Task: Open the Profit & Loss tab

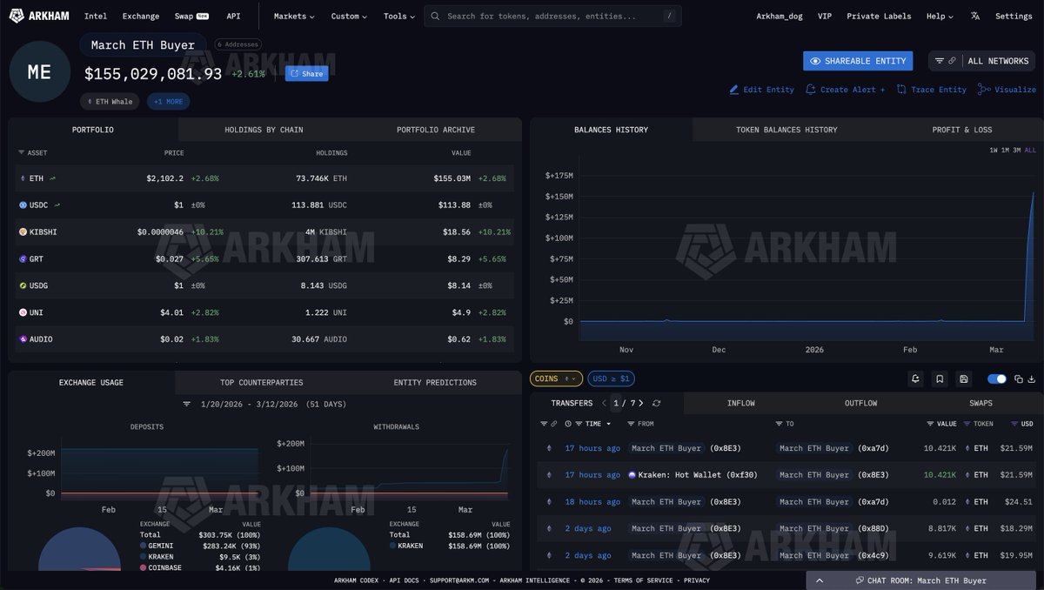Action: (961, 130)
